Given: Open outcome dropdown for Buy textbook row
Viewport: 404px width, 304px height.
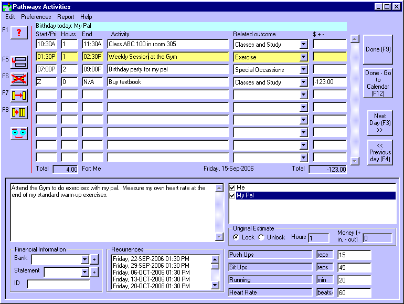Looking at the screenshot, I should [303, 82].
